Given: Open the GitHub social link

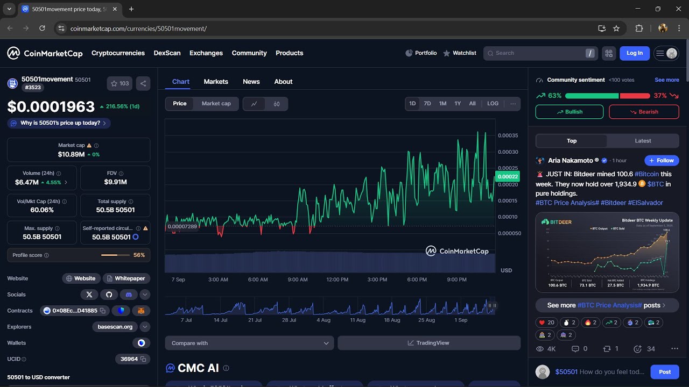Looking at the screenshot, I should click(109, 295).
